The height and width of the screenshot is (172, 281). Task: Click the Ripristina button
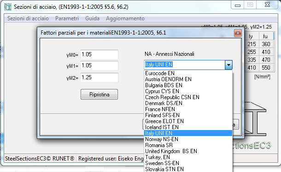(99, 95)
